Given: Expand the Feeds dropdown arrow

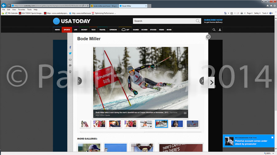Looking at the screenshot, I should click(x=235, y=13).
